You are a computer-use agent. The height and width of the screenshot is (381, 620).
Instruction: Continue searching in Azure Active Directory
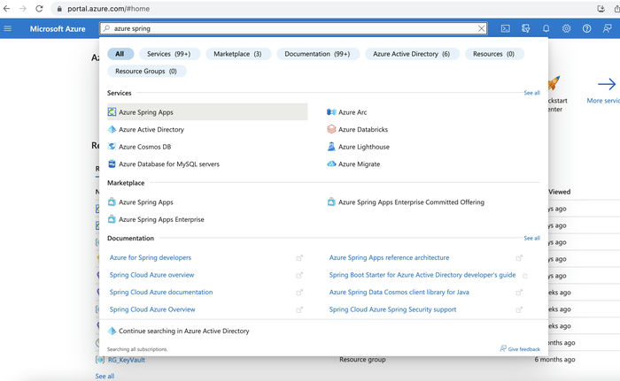click(183, 331)
